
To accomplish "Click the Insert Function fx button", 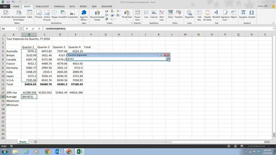I will tap(39, 28).
